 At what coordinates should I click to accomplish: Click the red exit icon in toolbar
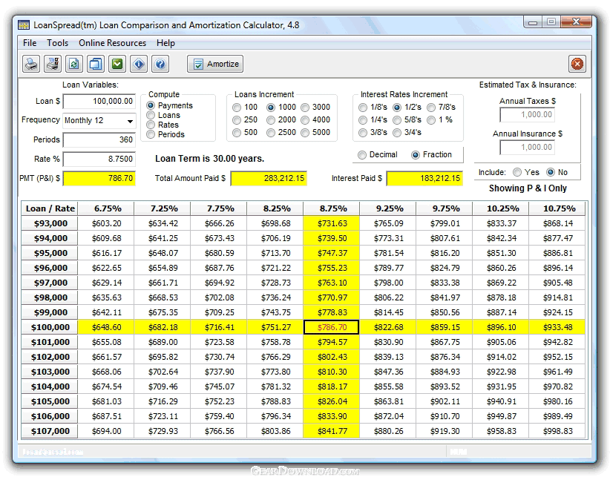(577, 64)
